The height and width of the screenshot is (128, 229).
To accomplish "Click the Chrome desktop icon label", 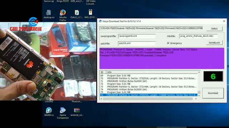I will pos(49,102).
